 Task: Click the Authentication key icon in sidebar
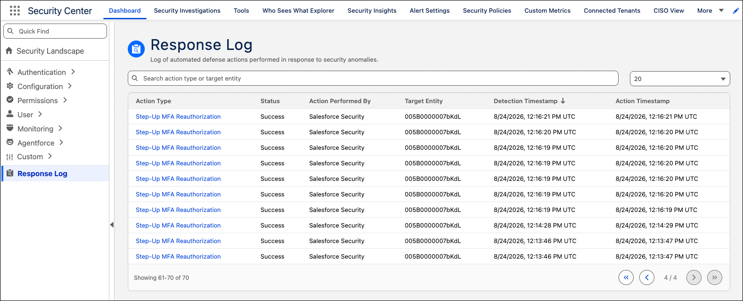(10, 72)
